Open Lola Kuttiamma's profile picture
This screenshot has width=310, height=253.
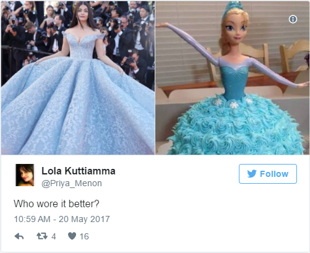click(x=25, y=175)
